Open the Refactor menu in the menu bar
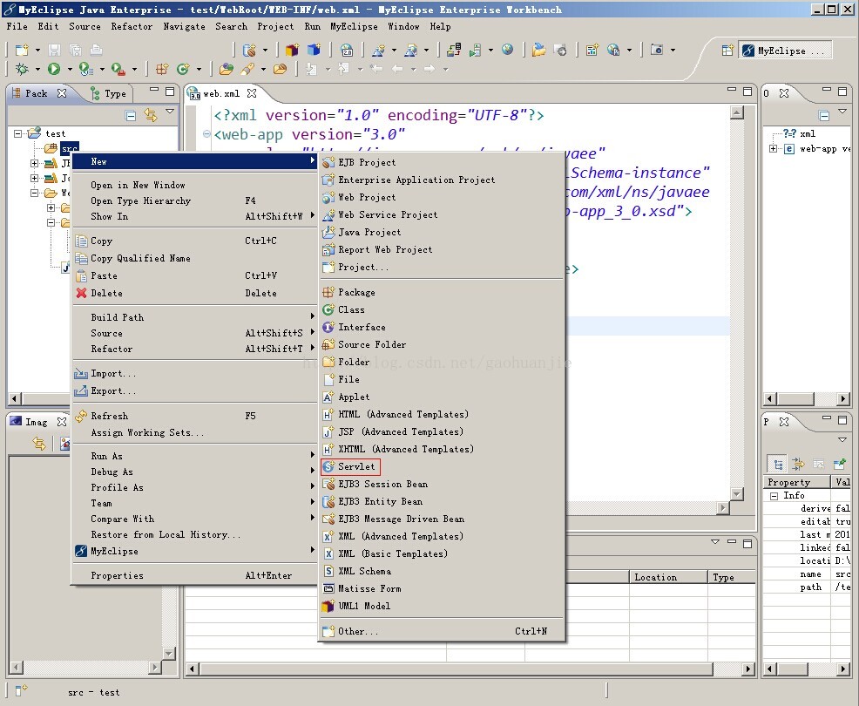 [132, 26]
